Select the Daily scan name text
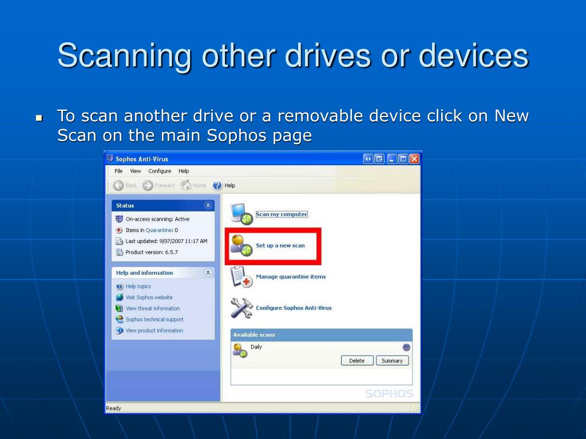 [256, 347]
